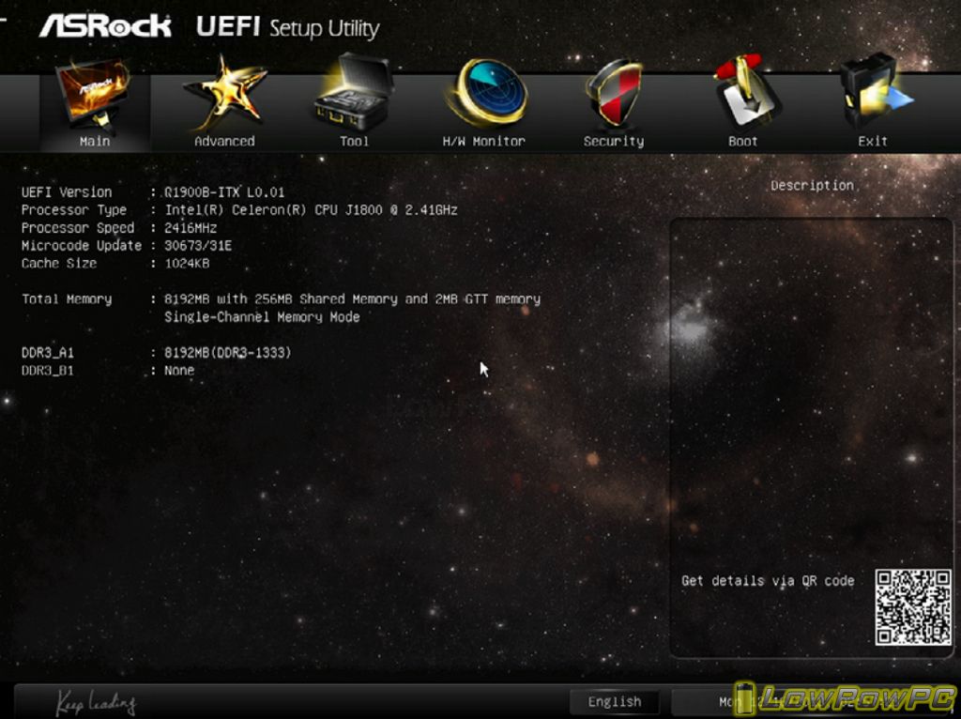Screen dimensions: 961x719
Task: Open the radar H/W Monitor icon
Action: (484, 92)
